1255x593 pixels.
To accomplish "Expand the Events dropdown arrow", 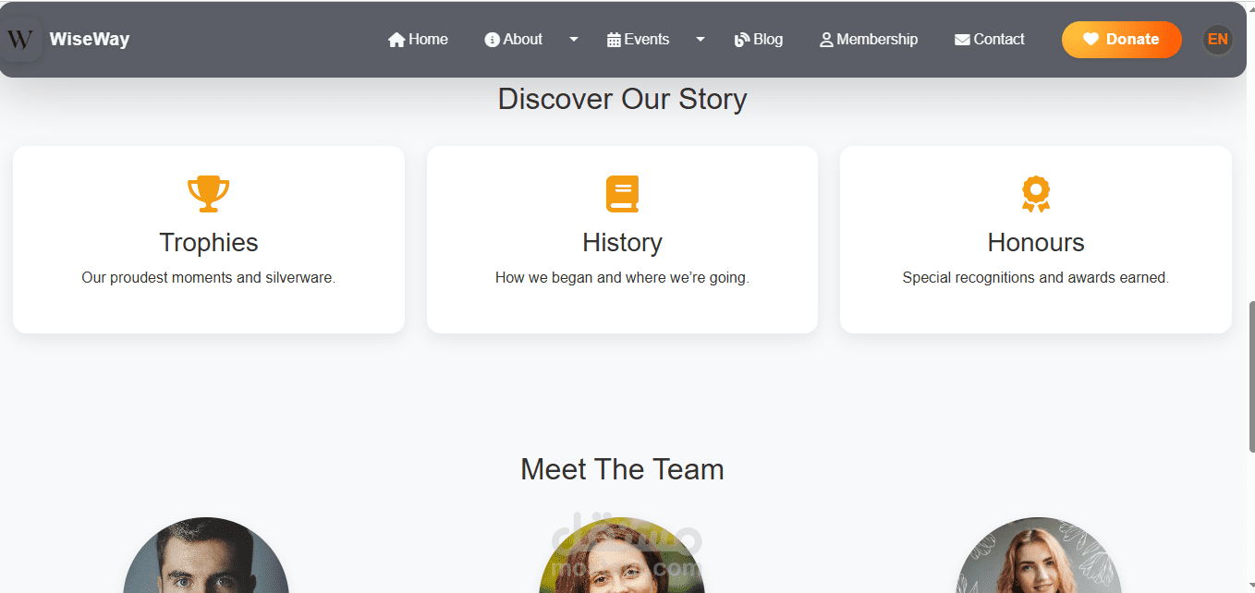I will 701,40.
